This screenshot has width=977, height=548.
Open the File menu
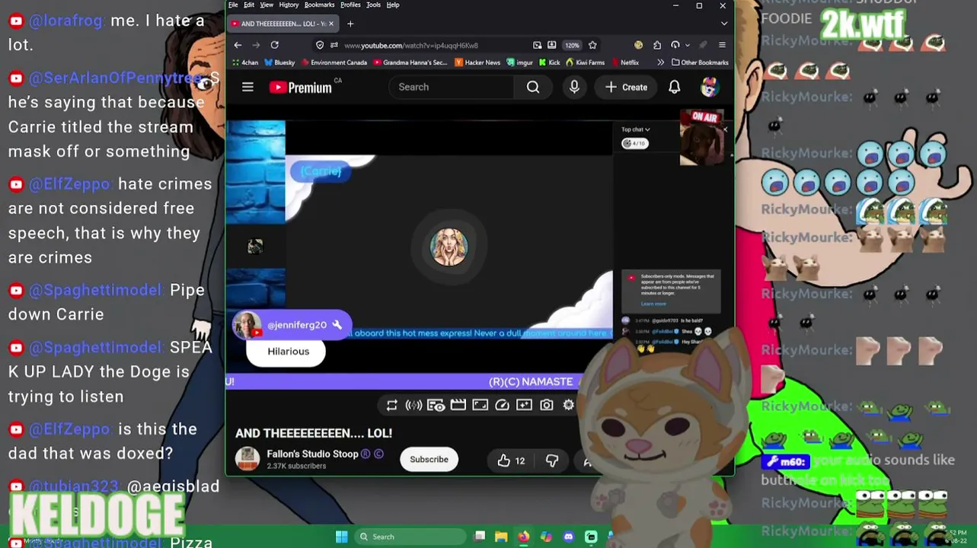tap(233, 5)
